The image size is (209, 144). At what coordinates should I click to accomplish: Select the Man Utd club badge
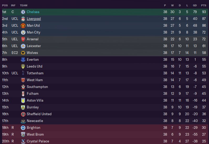(23, 26)
